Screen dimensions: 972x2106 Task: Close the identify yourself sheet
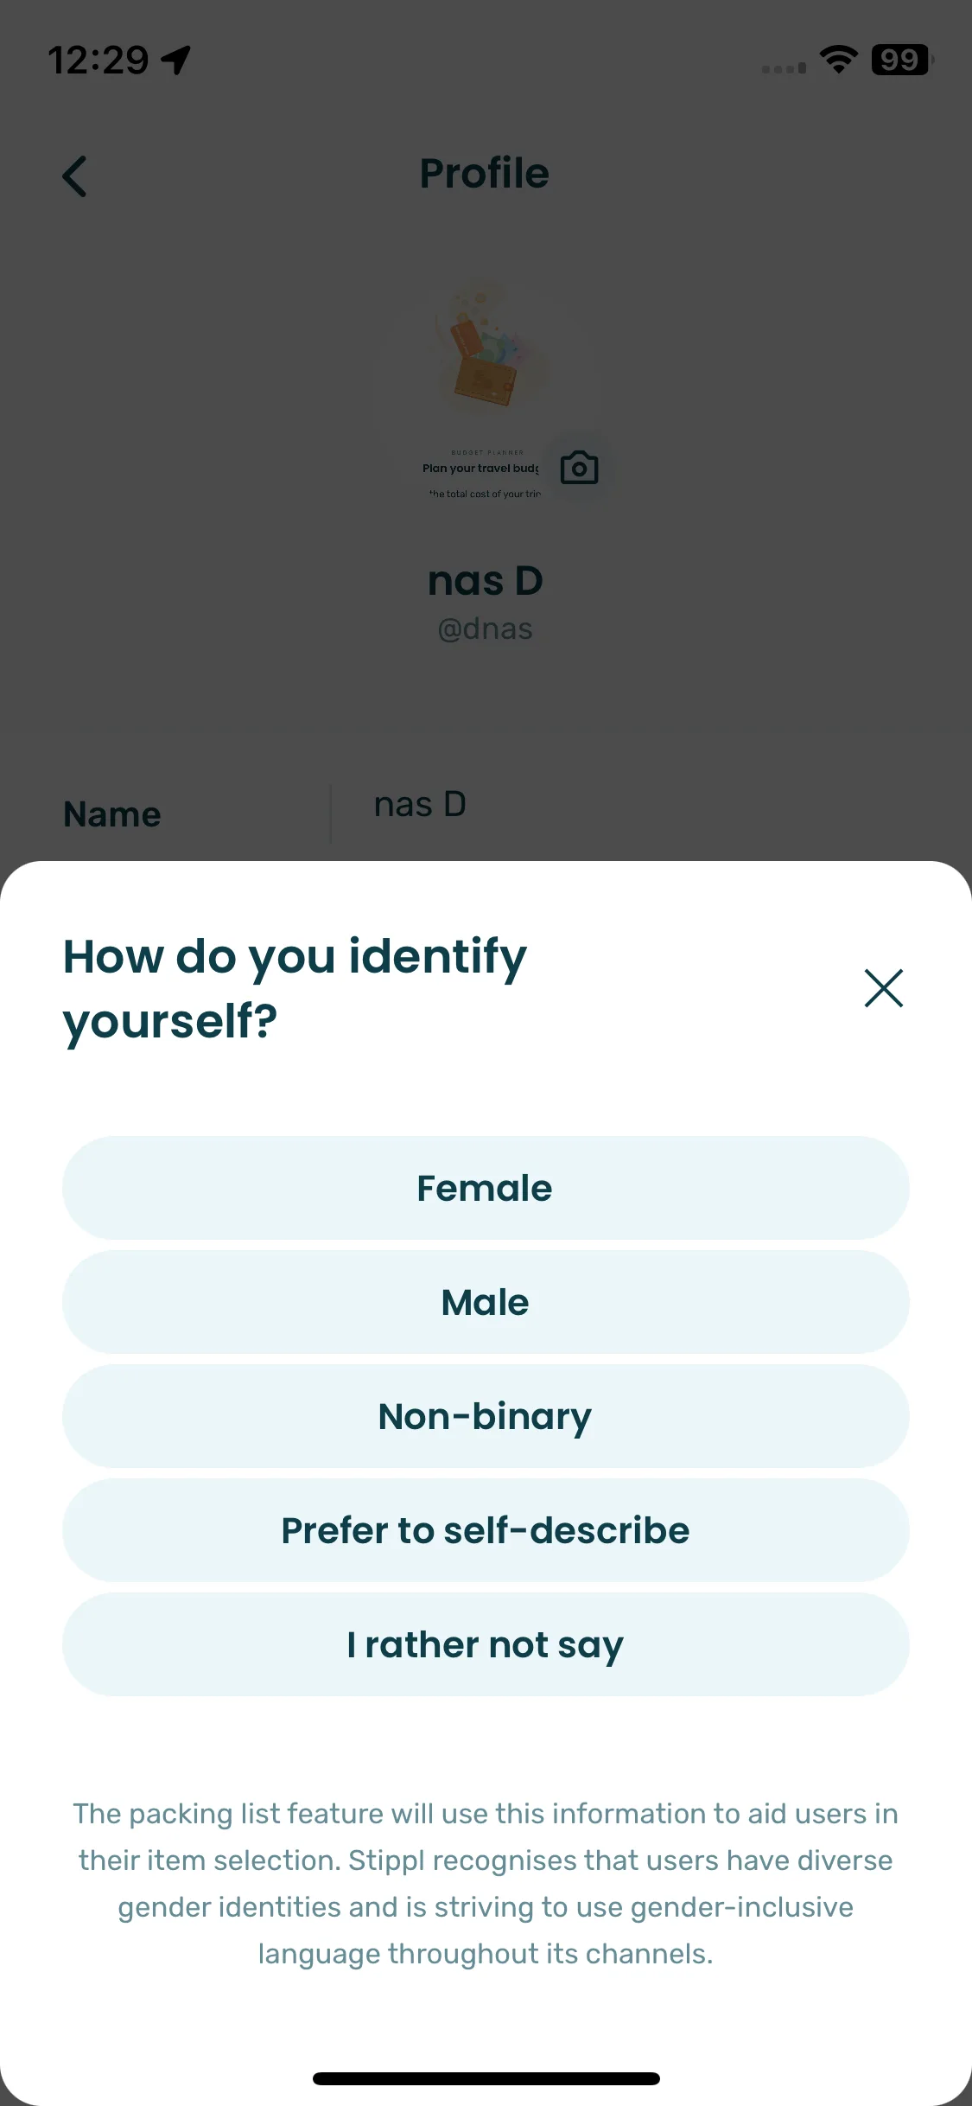883,988
